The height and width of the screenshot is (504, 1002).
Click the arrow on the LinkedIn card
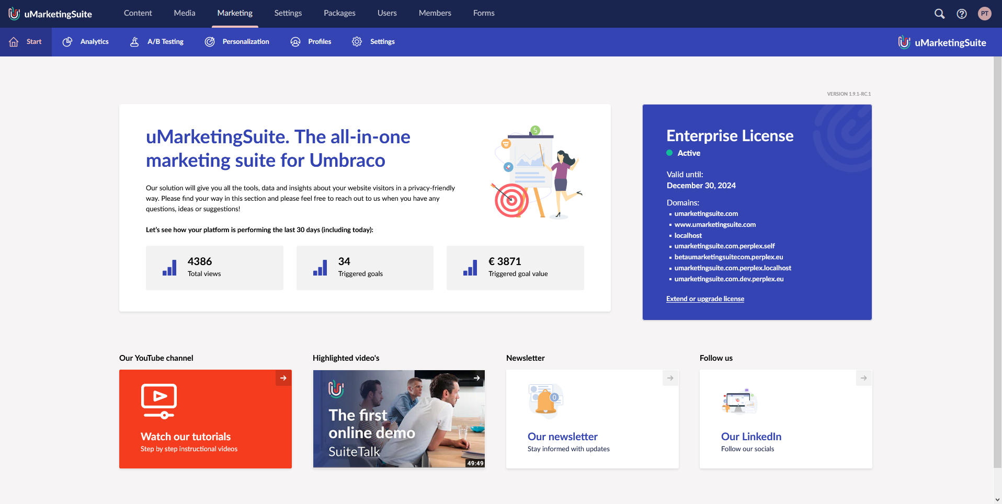[x=864, y=378]
